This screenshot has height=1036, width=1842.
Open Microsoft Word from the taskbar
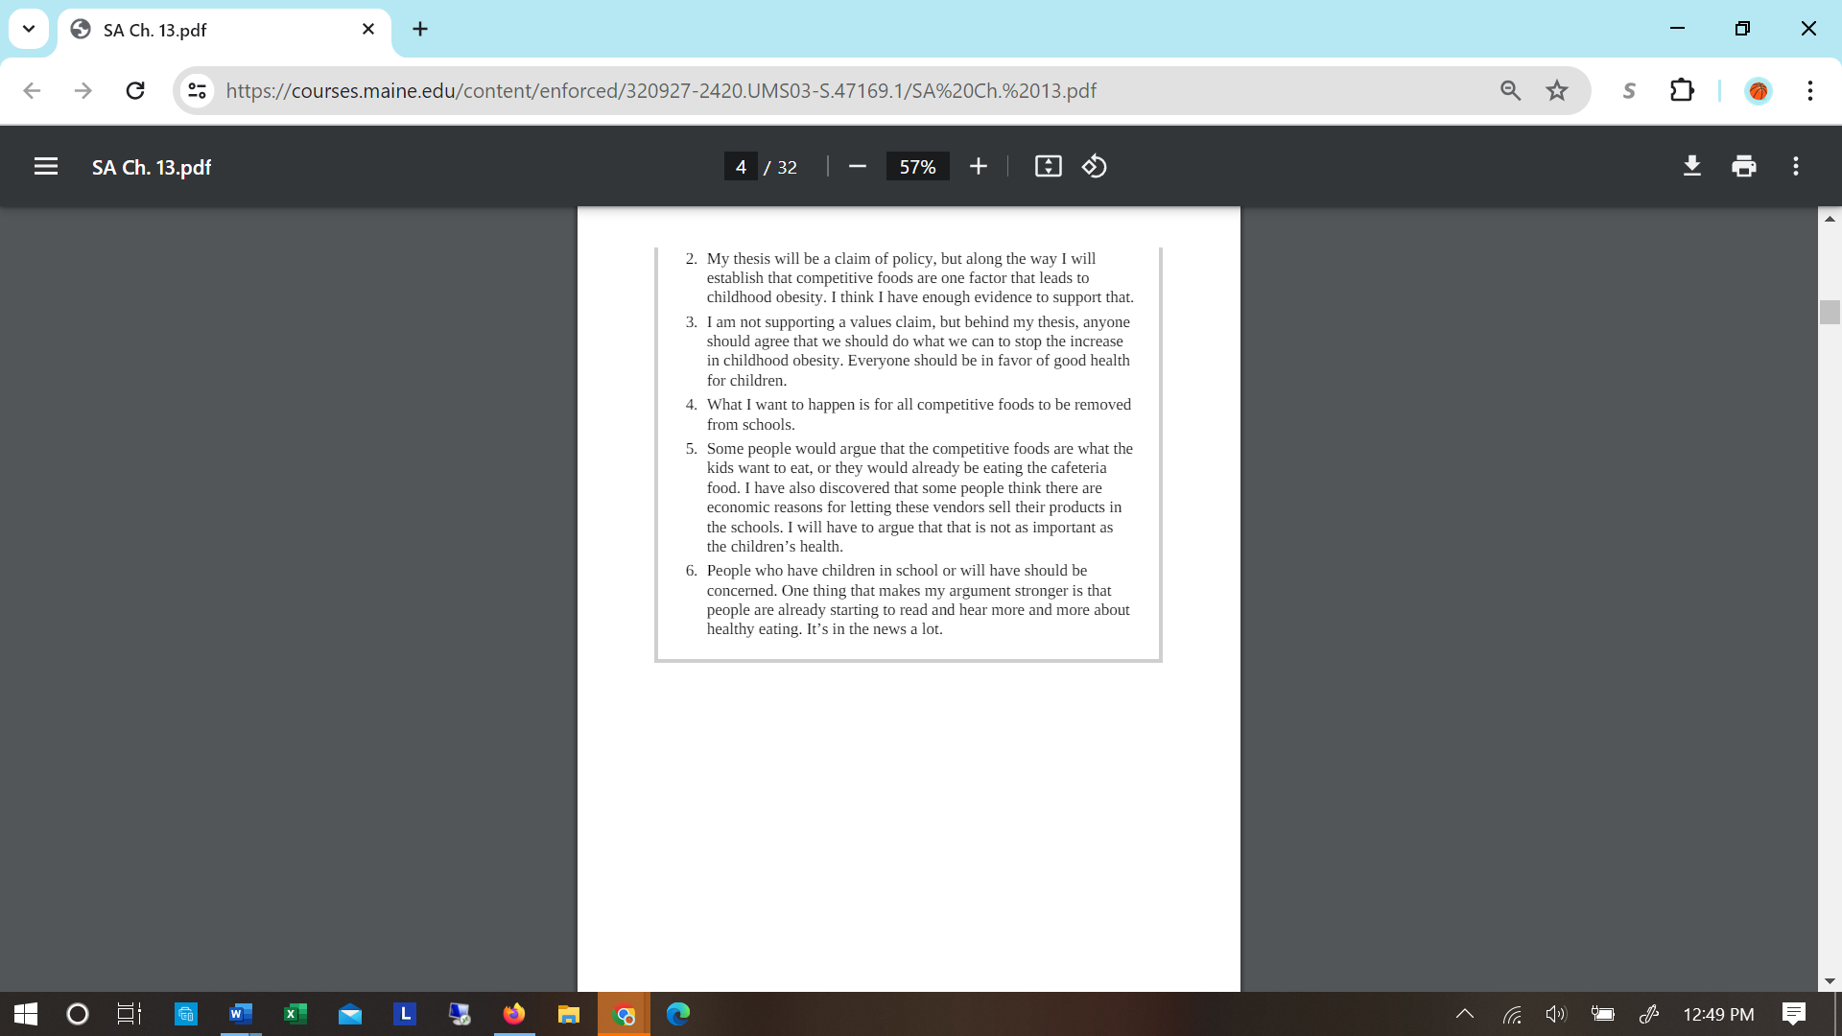point(241,1014)
